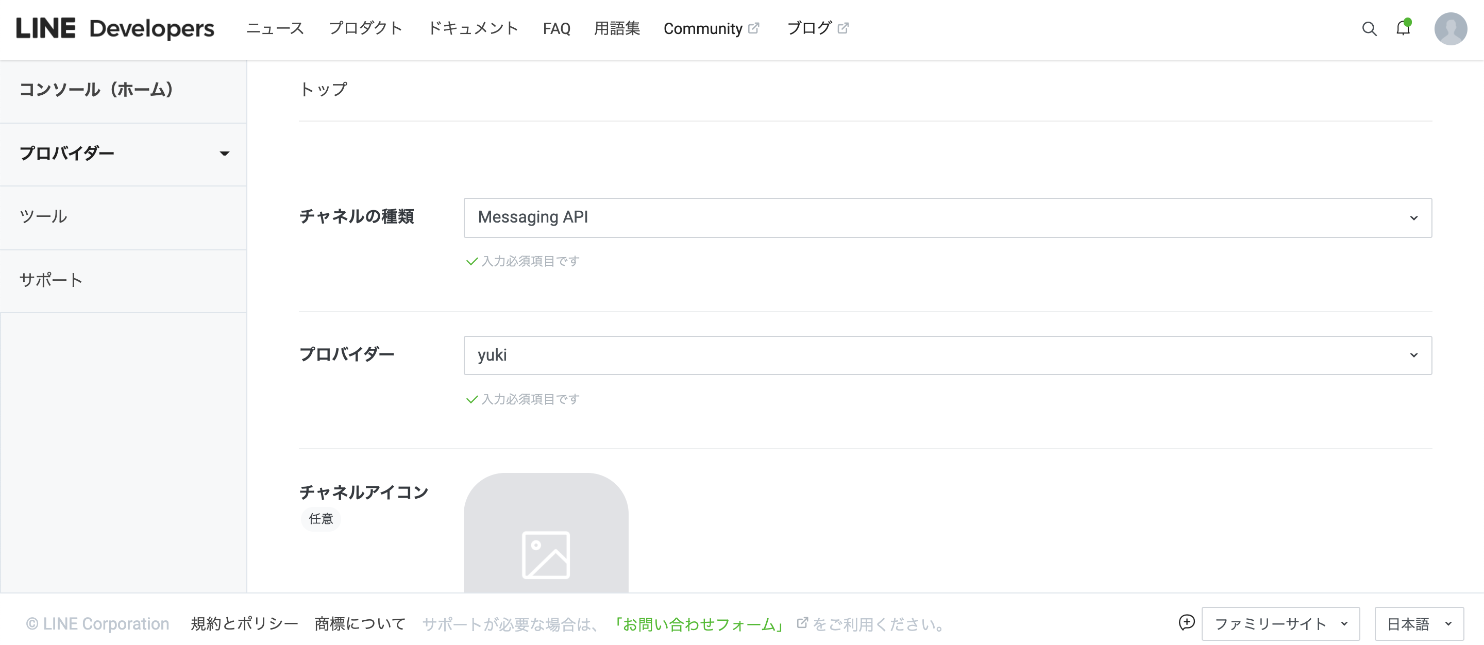Open the search magnifier icon
1484x645 pixels.
point(1369,29)
